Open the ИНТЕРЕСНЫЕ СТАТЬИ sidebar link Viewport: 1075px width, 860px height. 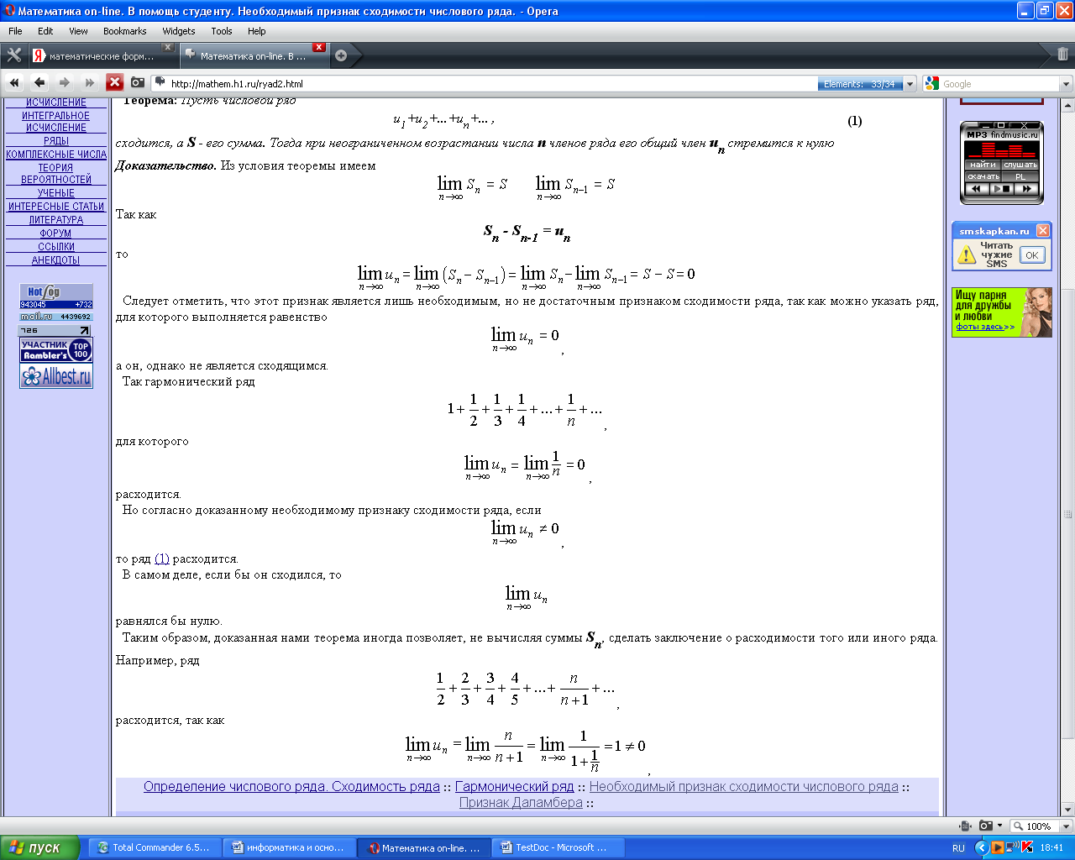pyautogui.click(x=56, y=207)
